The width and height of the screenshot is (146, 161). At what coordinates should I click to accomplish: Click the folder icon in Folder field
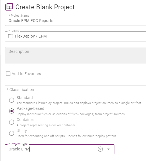[x=11, y=36]
